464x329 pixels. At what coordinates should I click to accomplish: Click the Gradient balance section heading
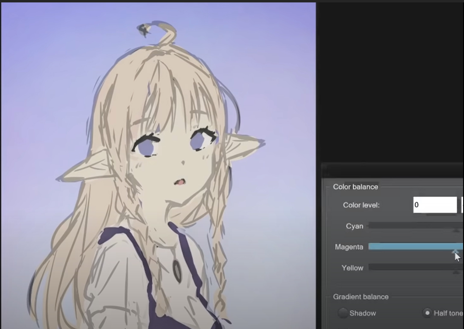click(x=361, y=297)
